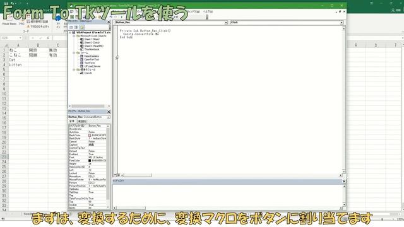
Task: Select the TabStop property row
Action: (87, 192)
